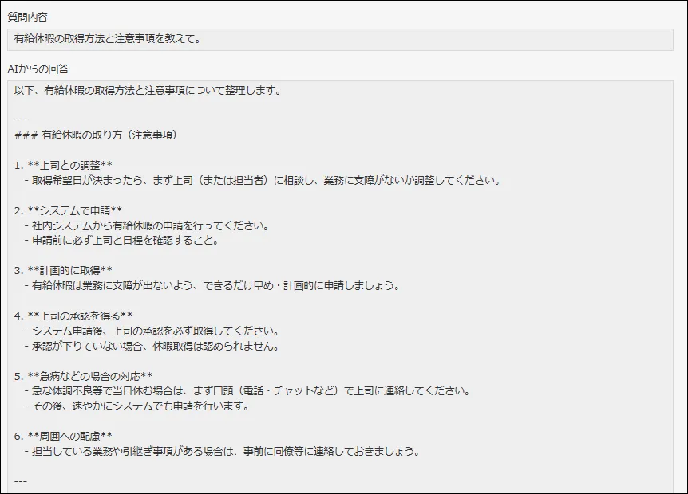Click heading ### 有給休暇の取り方（注意事項）
The height and width of the screenshot is (494, 688).
coord(96,135)
